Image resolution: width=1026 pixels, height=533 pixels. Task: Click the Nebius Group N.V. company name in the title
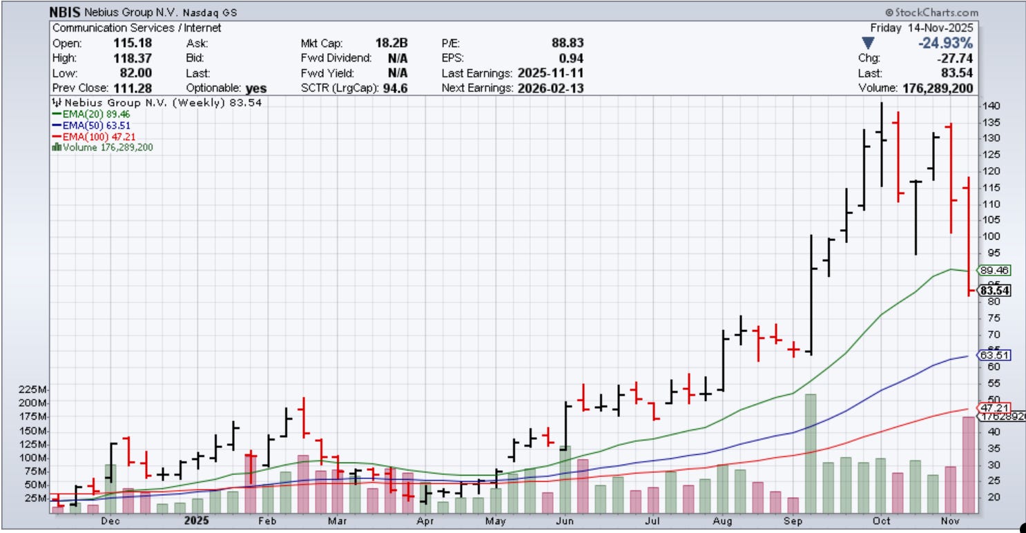(131, 12)
